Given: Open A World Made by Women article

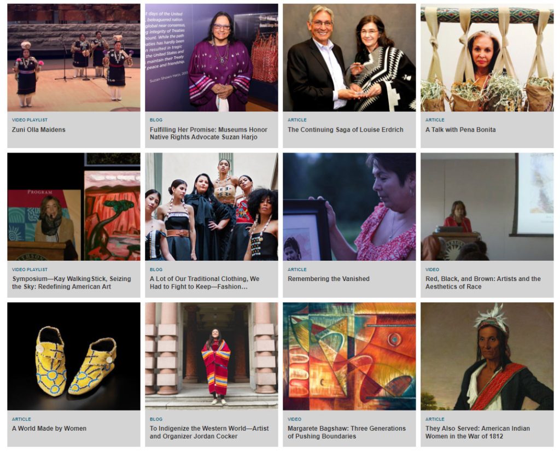Looking at the screenshot, I should coord(49,429).
